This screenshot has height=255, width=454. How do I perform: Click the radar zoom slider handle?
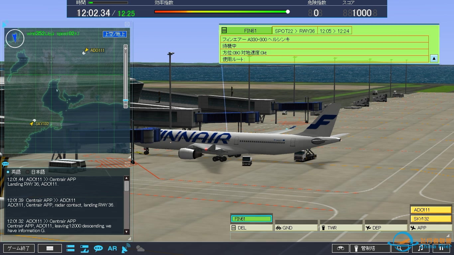pos(126,100)
